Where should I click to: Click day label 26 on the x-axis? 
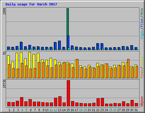click(x=115, y=110)
